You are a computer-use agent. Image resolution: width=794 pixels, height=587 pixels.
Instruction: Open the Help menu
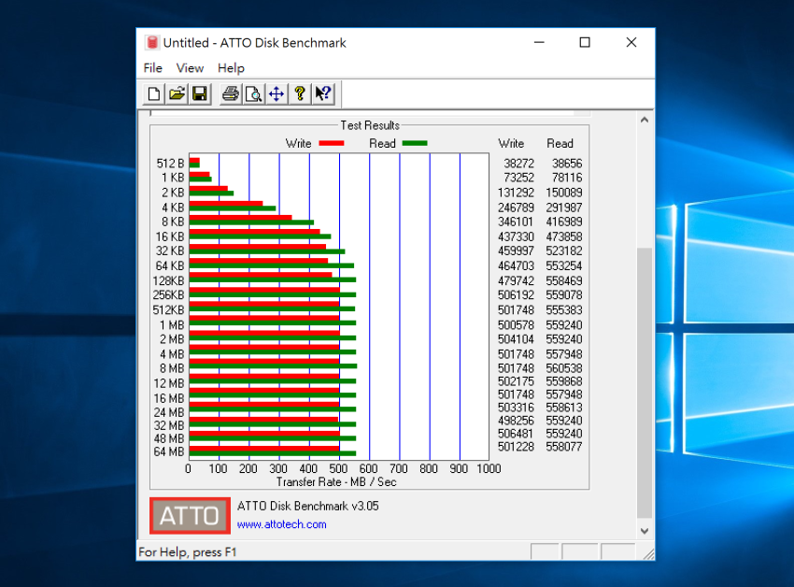(230, 67)
